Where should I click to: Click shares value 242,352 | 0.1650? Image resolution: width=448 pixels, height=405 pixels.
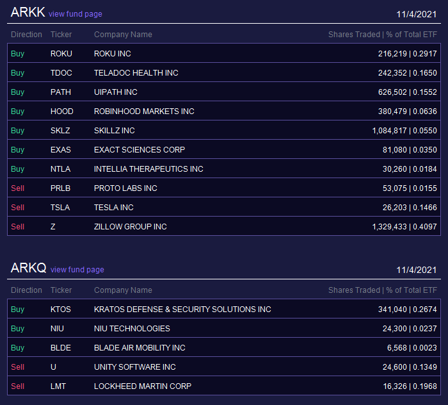point(408,72)
